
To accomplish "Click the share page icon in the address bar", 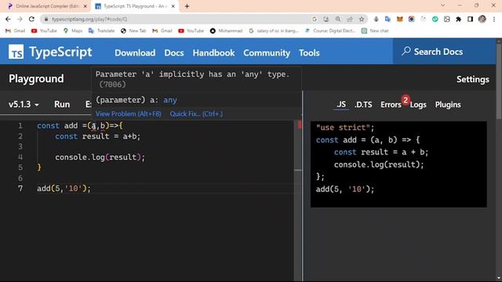I will tap(350, 19).
